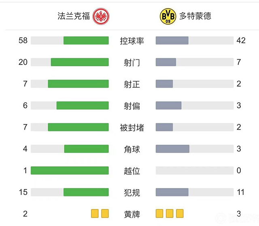Click Frankfurt's full green 越位 offside bar
Viewport: 259px width, 226px height.
70,171
